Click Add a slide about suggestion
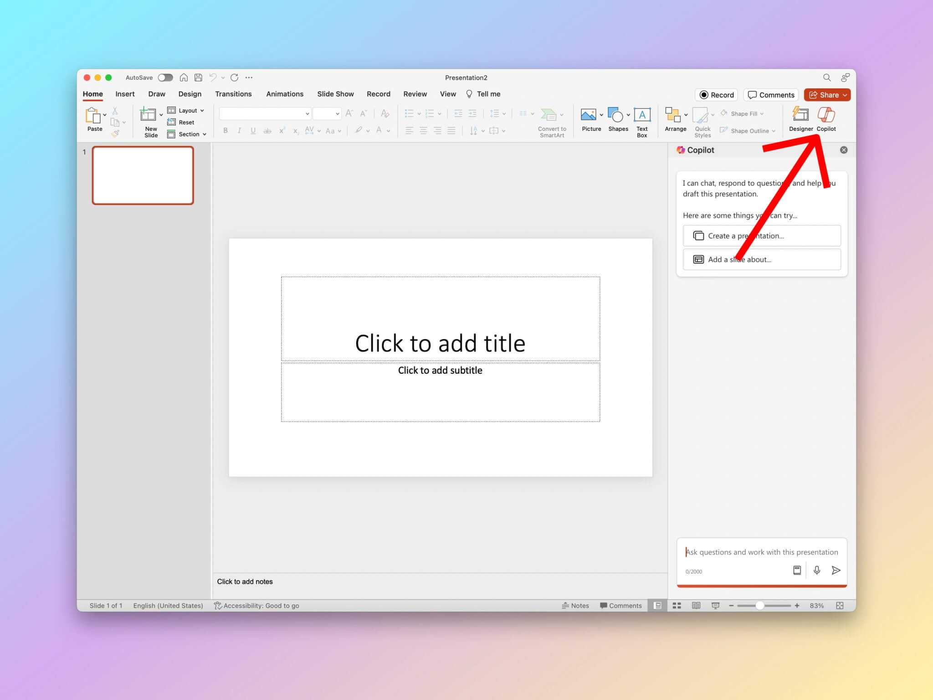Image resolution: width=933 pixels, height=700 pixels. [x=762, y=259]
